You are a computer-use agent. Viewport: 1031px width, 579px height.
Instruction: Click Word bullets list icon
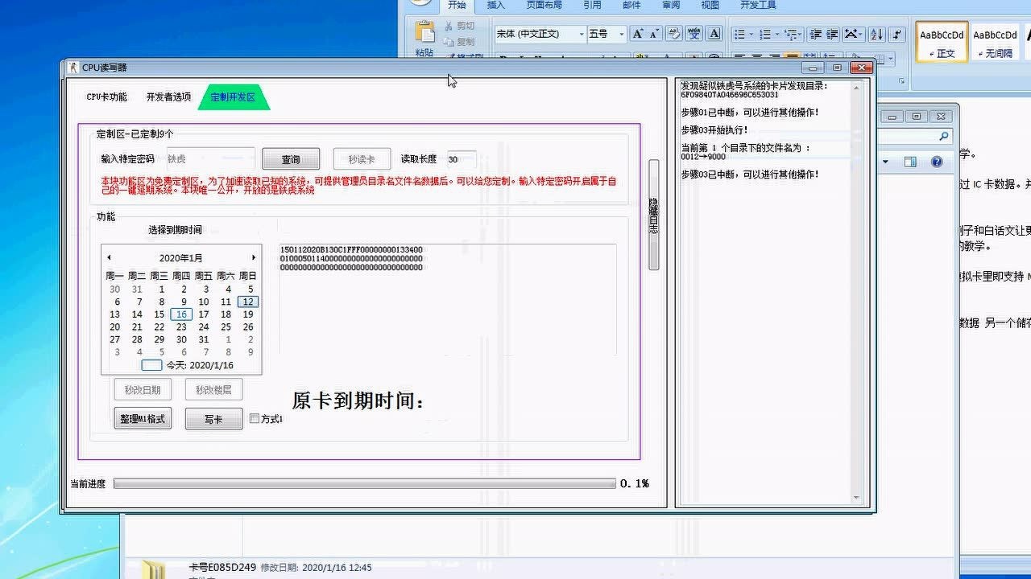pos(739,35)
